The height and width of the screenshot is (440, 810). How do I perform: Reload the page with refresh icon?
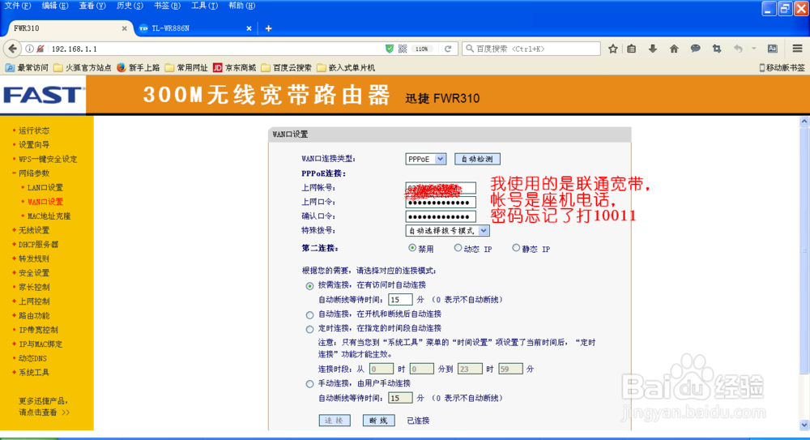pos(448,49)
